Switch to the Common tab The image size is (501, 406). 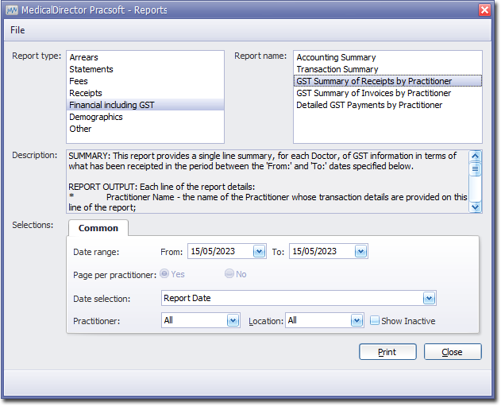click(x=98, y=228)
